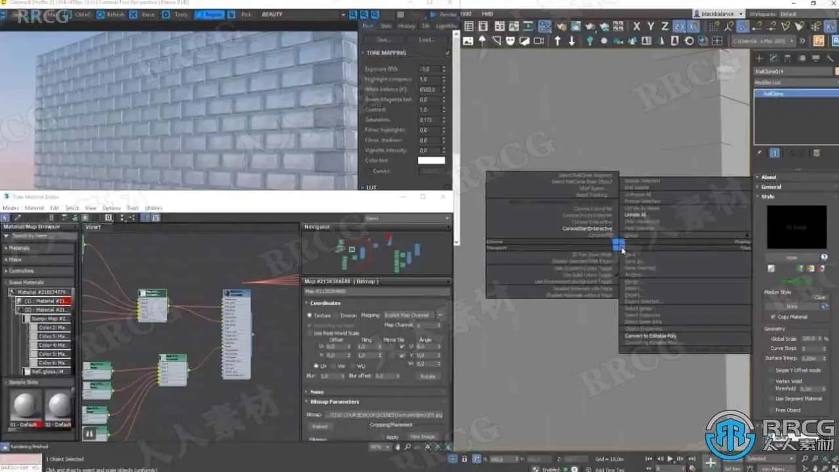Select the Texture radio button
The image size is (839, 472).
tap(309, 315)
